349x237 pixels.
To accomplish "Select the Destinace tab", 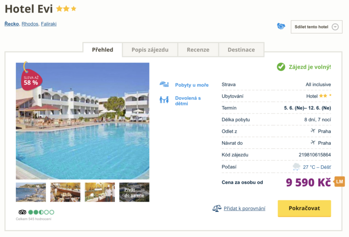I will coord(241,49).
